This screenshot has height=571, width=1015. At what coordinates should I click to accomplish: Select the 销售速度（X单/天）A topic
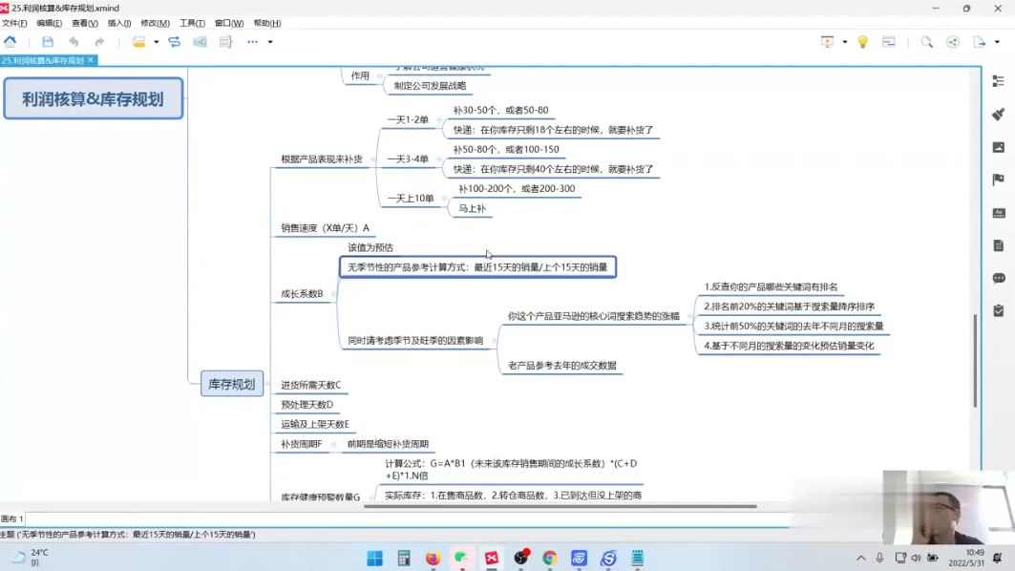325,228
